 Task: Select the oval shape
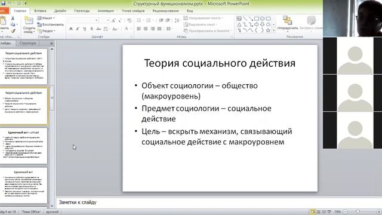coord(263,19)
